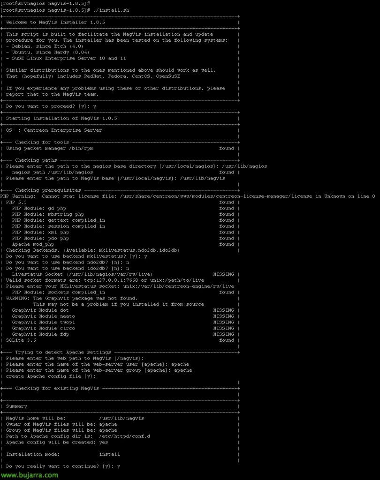The width and height of the screenshot is (380, 480).
Task: Click the 'Do you really want to continue?' answer
Action: click(119, 466)
